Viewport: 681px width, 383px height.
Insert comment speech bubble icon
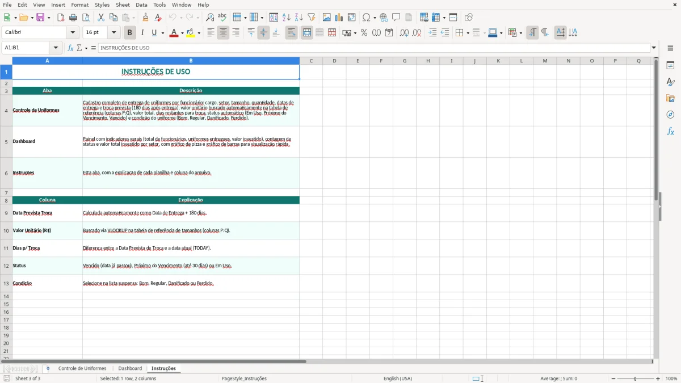pos(396,18)
